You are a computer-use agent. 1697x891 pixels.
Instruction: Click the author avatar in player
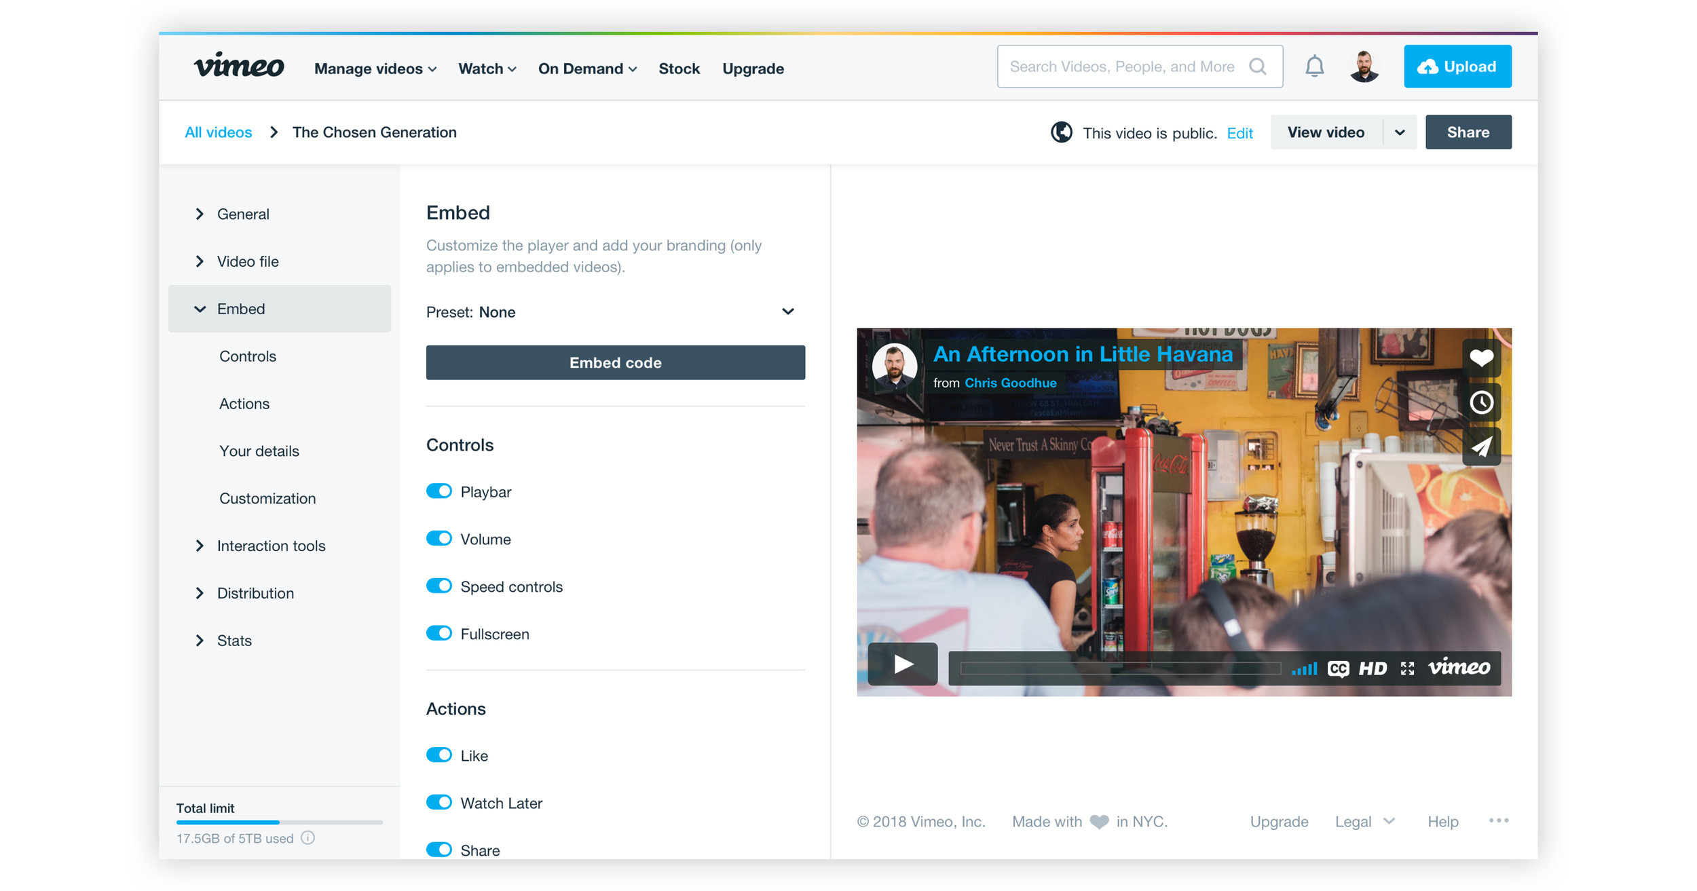point(894,366)
